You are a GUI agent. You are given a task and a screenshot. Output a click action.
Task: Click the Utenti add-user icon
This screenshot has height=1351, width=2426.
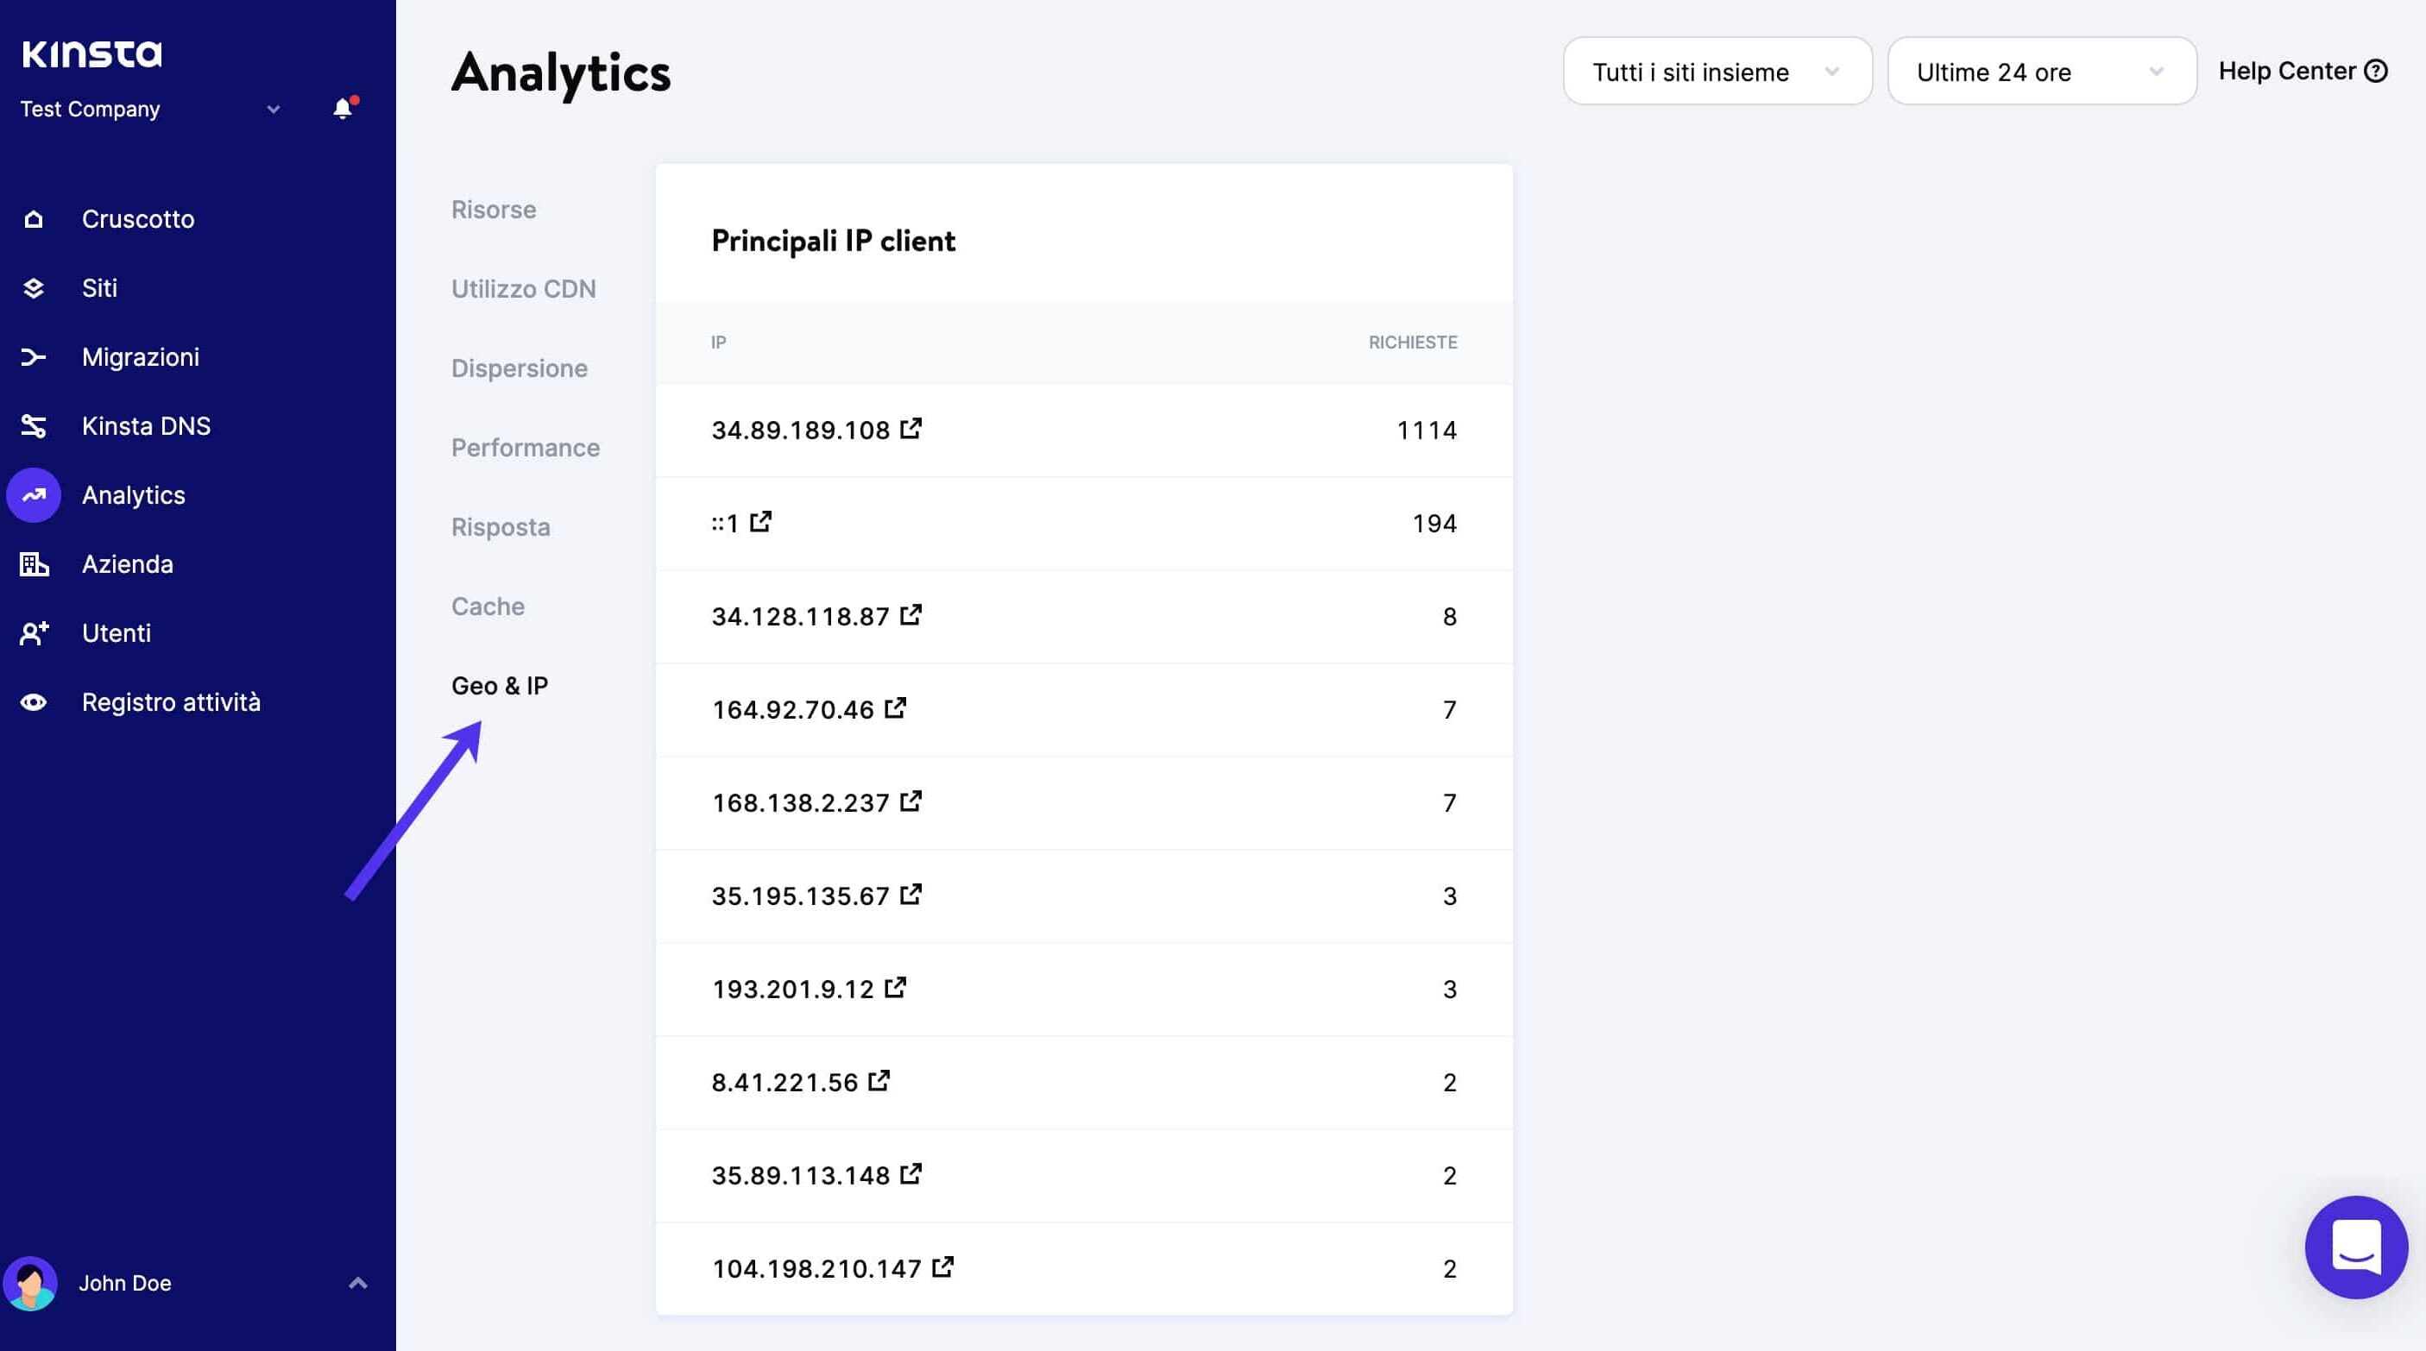pos(34,633)
